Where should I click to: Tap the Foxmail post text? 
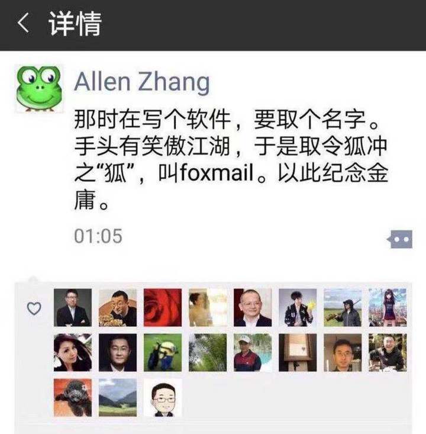(231, 159)
